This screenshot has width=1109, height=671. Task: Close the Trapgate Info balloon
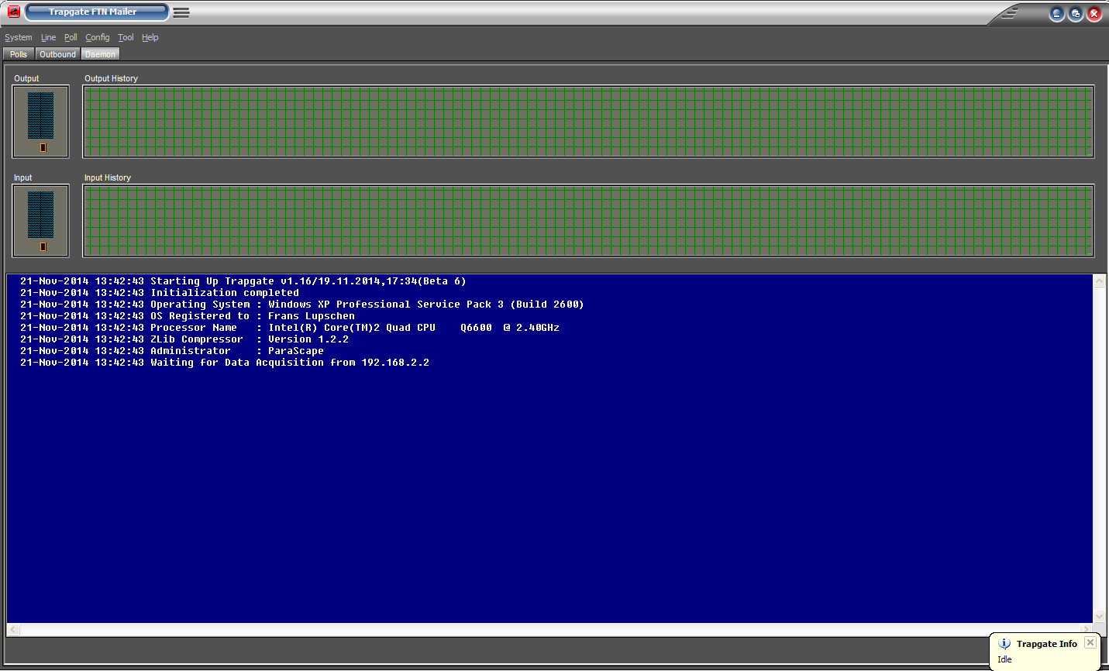click(1090, 642)
